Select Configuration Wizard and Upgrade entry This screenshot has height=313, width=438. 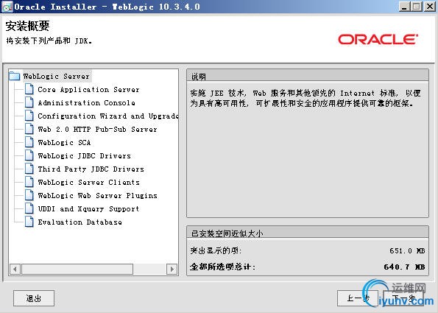107,116
